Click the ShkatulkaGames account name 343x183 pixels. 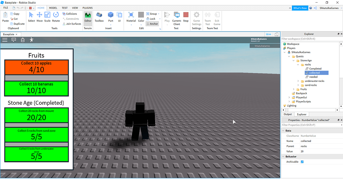coord(329,8)
